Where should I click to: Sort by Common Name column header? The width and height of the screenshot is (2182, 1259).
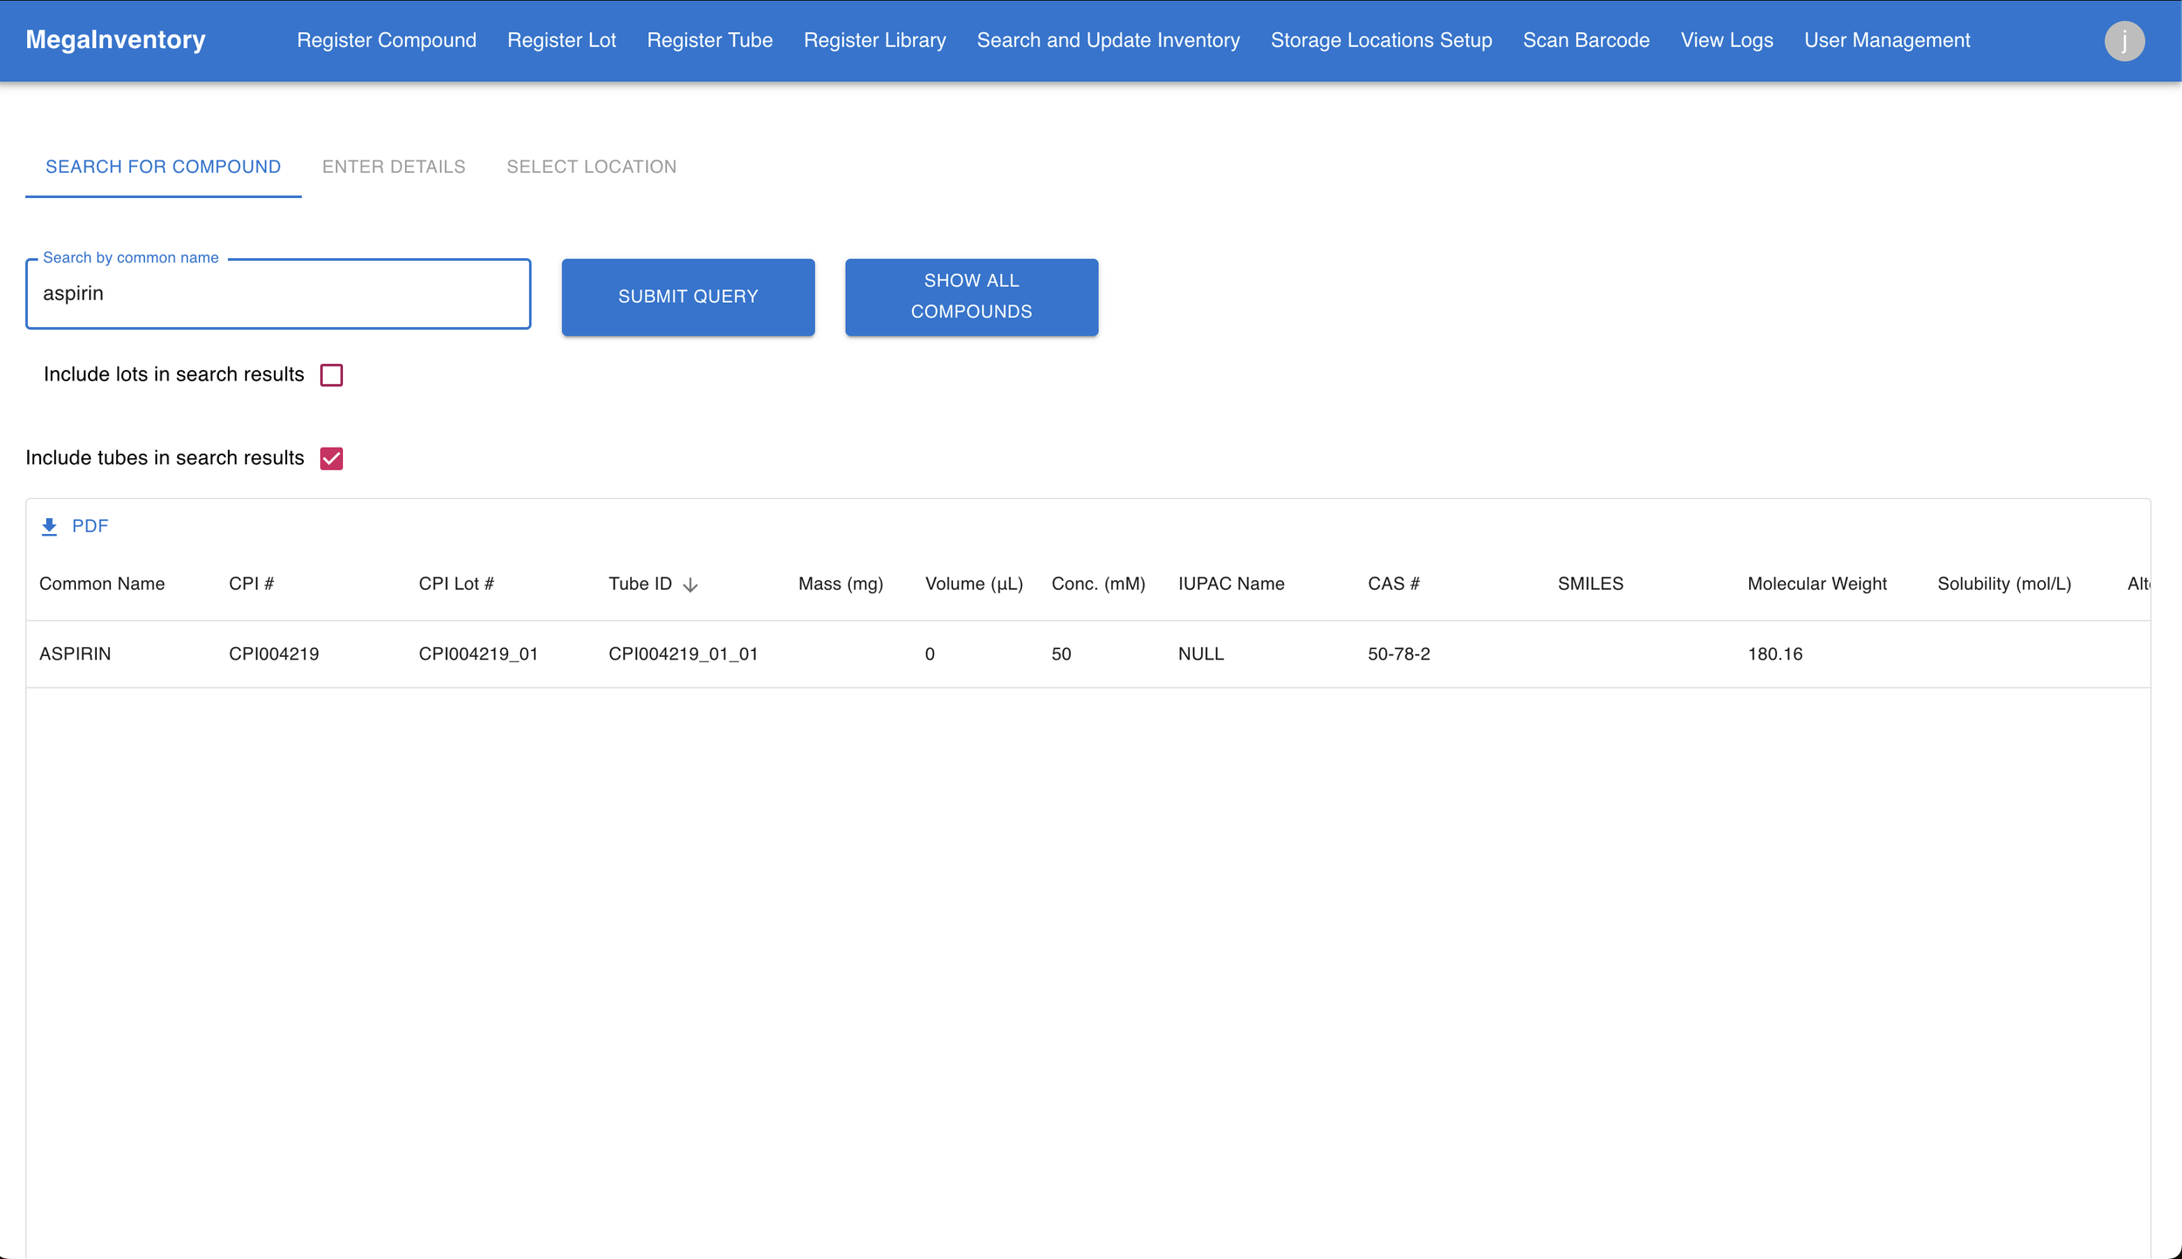102,584
